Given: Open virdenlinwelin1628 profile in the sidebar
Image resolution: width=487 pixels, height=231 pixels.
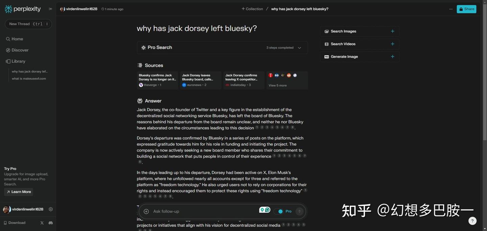Looking at the screenshot, I should click(x=23, y=209).
